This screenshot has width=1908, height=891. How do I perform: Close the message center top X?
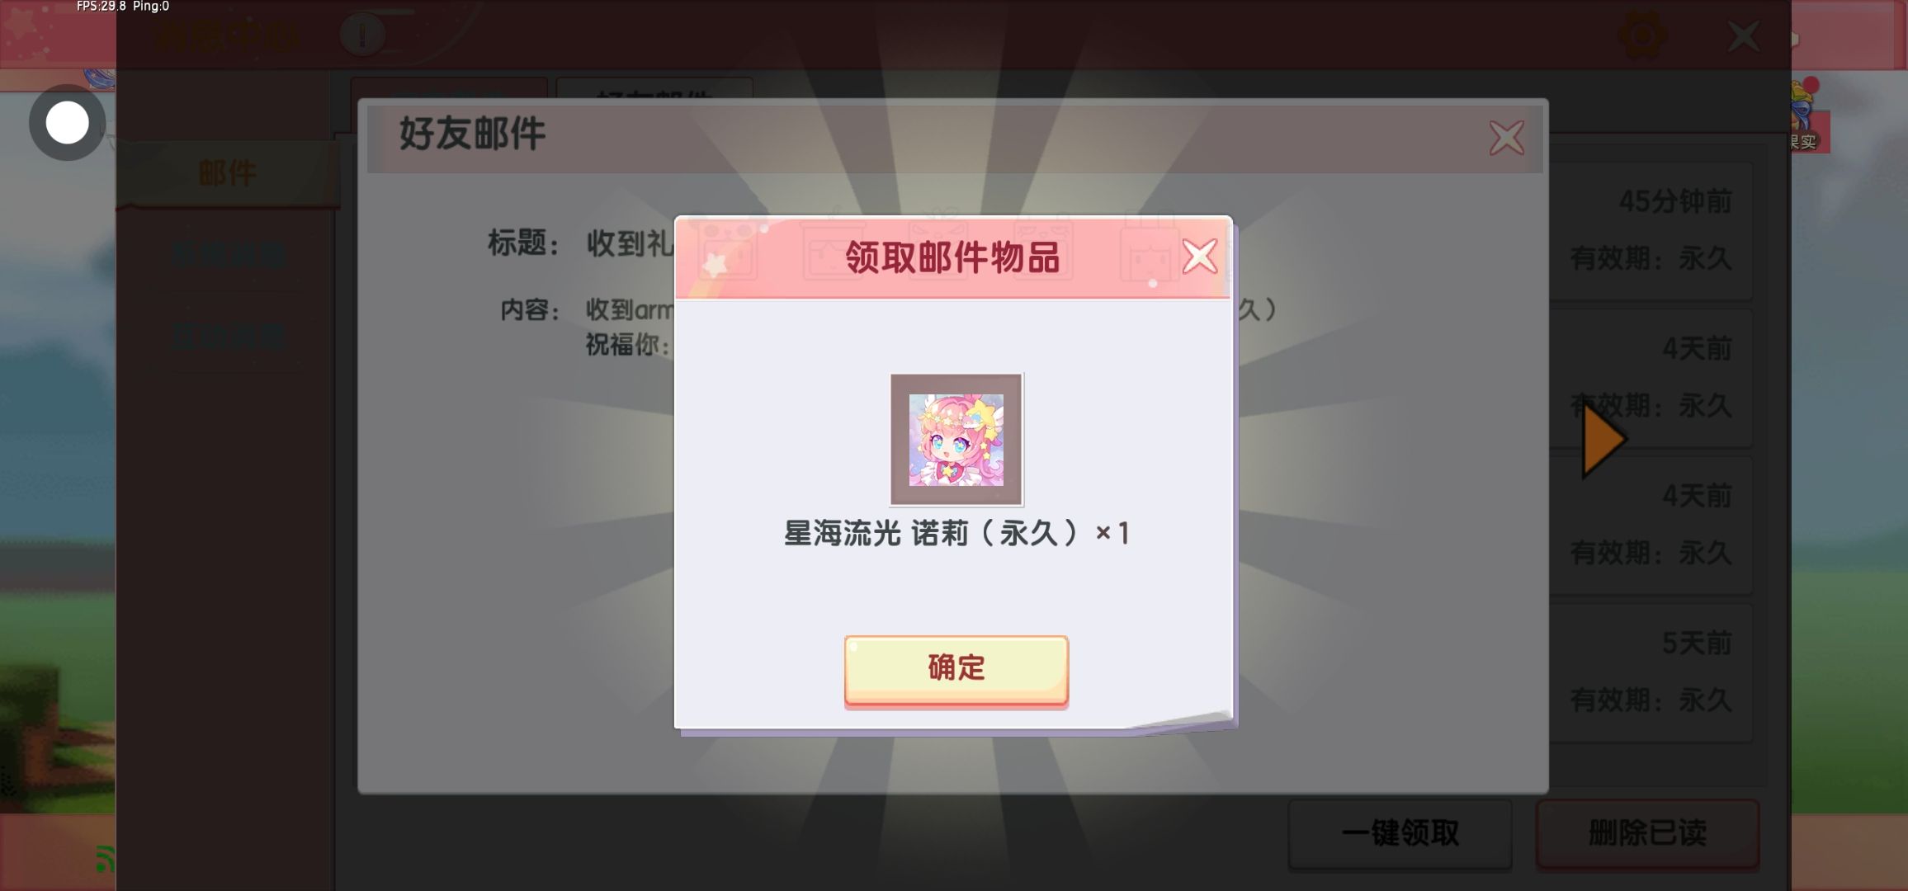point(1744,36)
